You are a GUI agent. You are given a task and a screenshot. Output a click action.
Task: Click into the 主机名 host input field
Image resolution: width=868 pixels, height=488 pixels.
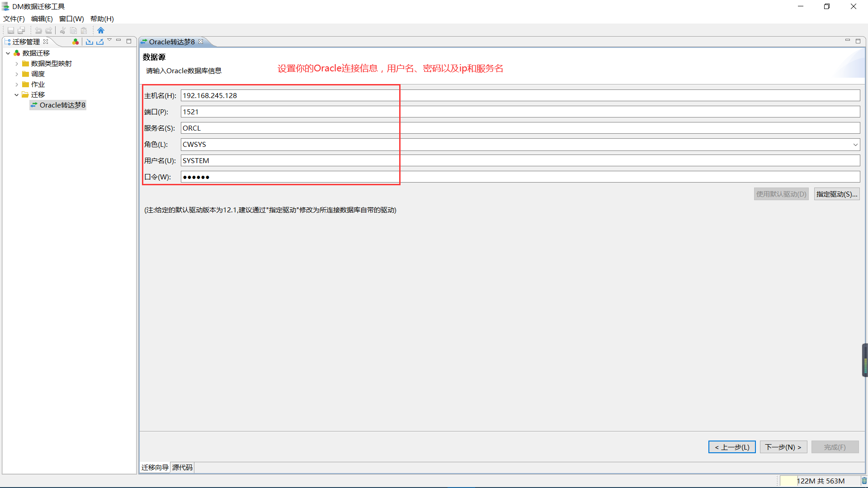[520, 95]
